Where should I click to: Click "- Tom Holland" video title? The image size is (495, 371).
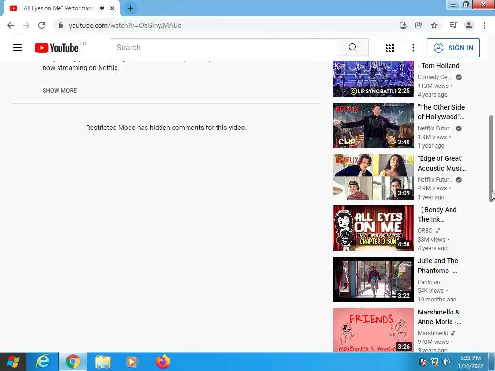438,66
